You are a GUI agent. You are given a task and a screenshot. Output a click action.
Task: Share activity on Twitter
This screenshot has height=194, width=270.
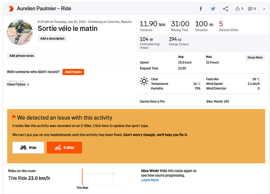(213, 9)
